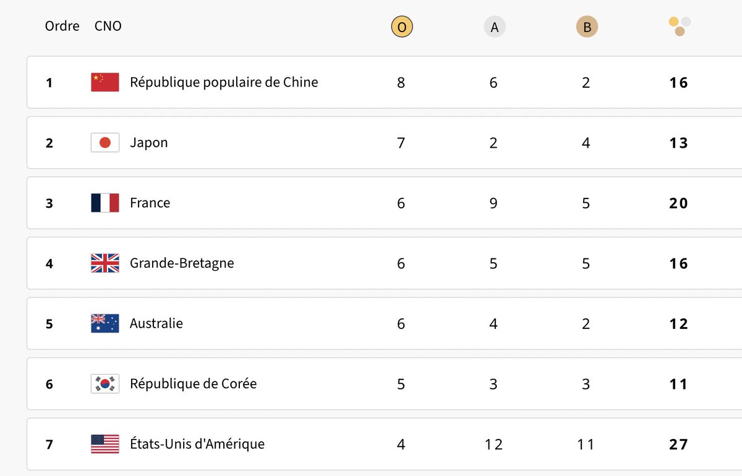Click the silver medal A column icon
This screenshot has width=742, height=476.
point(494,27)
